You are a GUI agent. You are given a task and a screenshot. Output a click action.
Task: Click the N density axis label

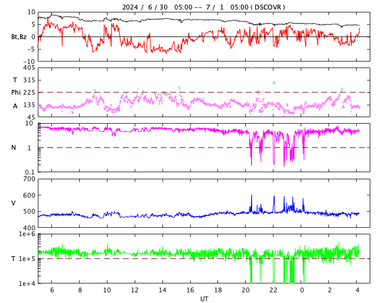(14, 147)
